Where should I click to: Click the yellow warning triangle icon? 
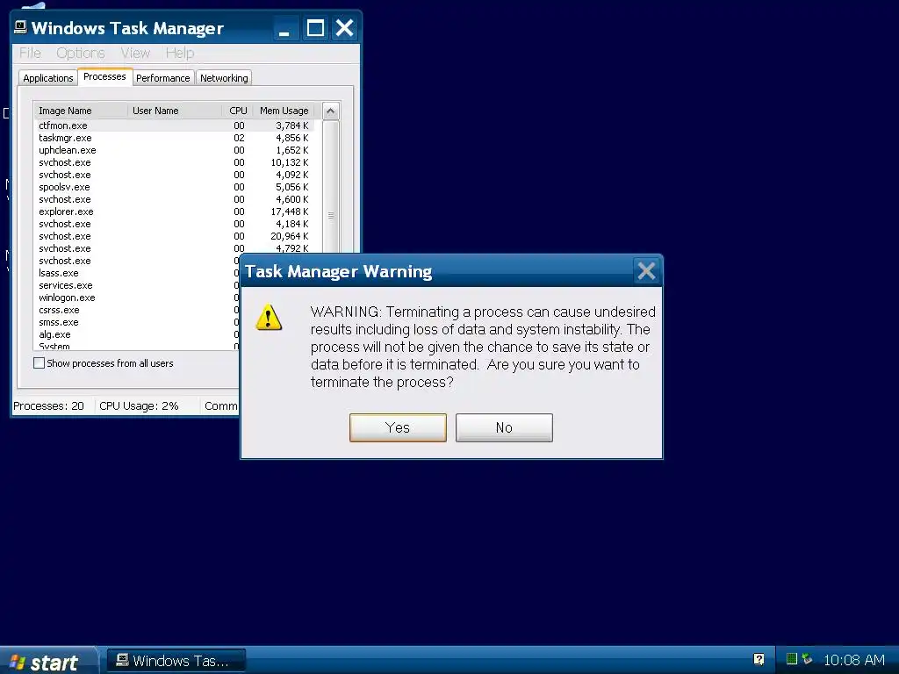tap(269, 318)
